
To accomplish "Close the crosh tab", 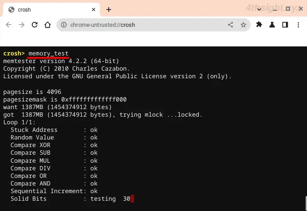I will pyautogui.click(x=94, y=9).
